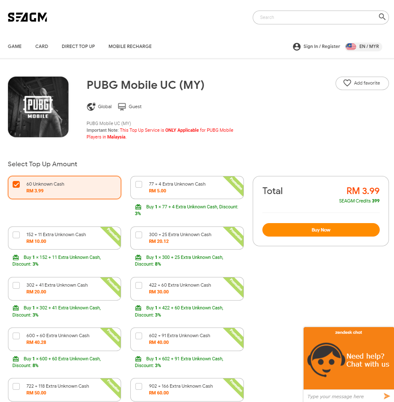Tick the 722 + 118 Extra Unknown Cash checkbox
Screen dimensions: 394x402
[x=16, y=386]
